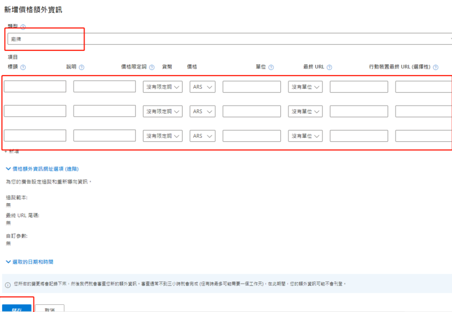Open the first row 沒有限定詞 dropdown
Viewport: 452px width, 312px height.
click(162, 86)
